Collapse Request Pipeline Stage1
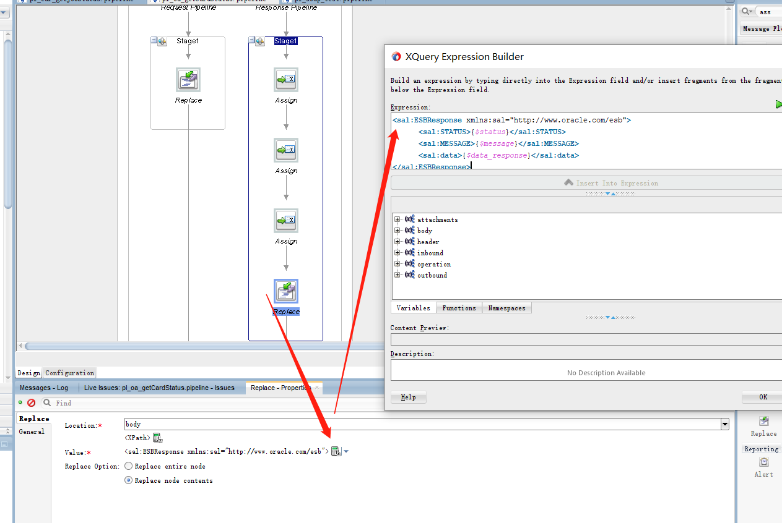 tap(154, 41)
